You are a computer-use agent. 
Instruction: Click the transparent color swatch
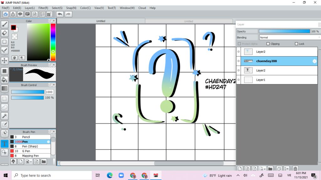(x=14, y=37)
